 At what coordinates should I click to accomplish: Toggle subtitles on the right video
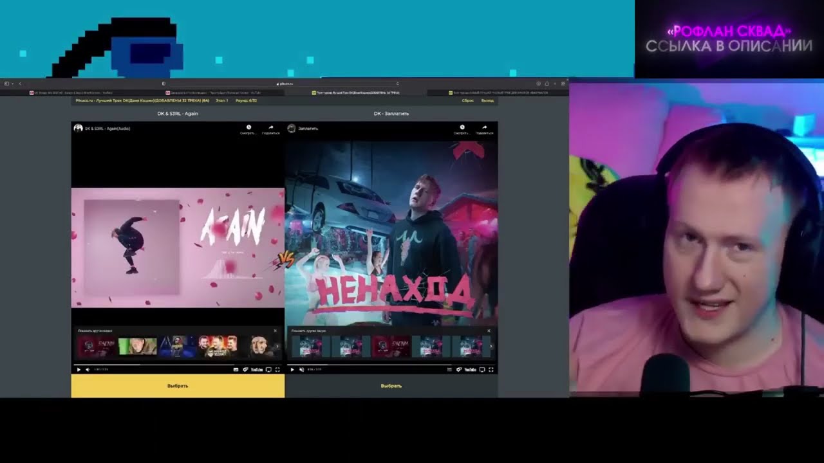point(449,370)
